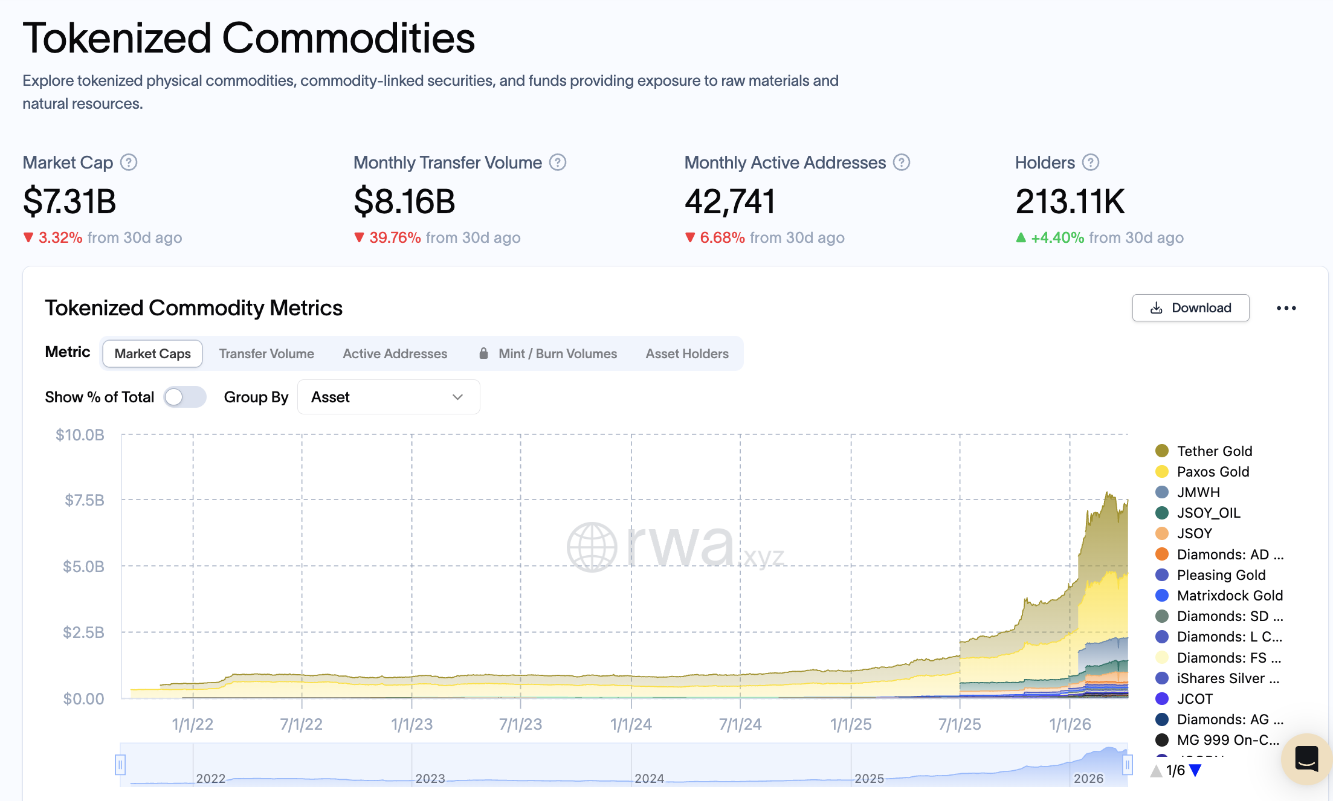Toggle Matrixdock Gold series in legend

click(1219, 596)
